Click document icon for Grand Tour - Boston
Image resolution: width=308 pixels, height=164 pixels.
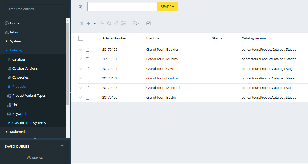(87, 98)
